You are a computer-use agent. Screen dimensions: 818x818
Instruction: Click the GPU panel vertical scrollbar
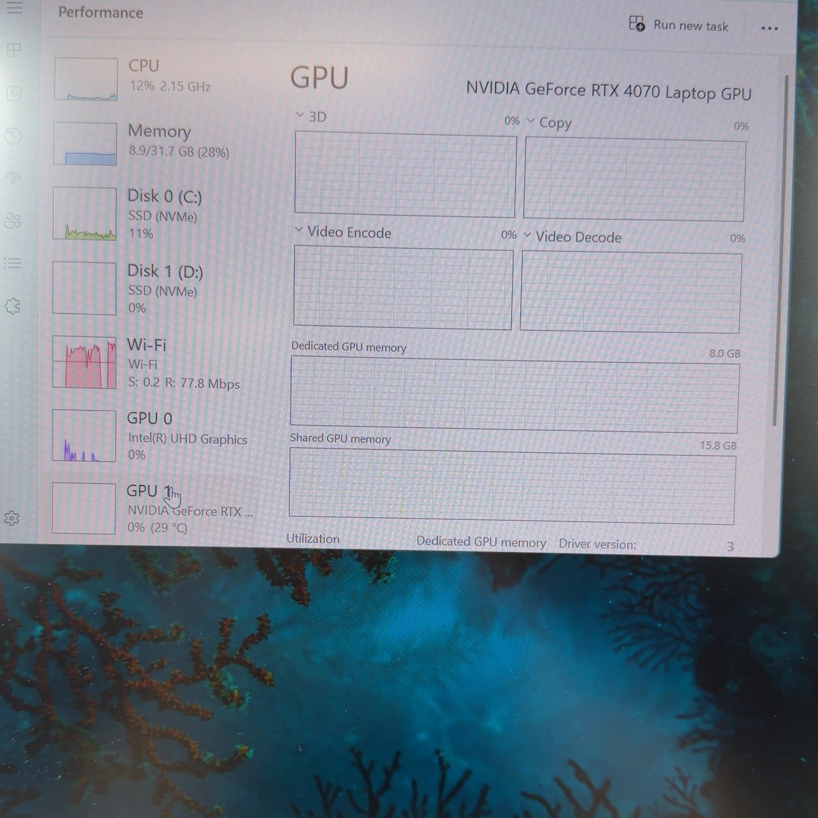point(780,249)
